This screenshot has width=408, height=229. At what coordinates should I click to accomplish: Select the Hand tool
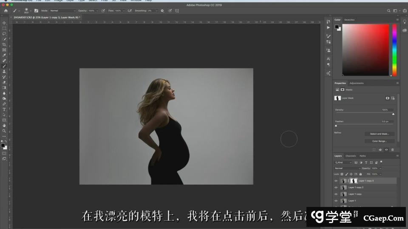(x=4, y=126)
